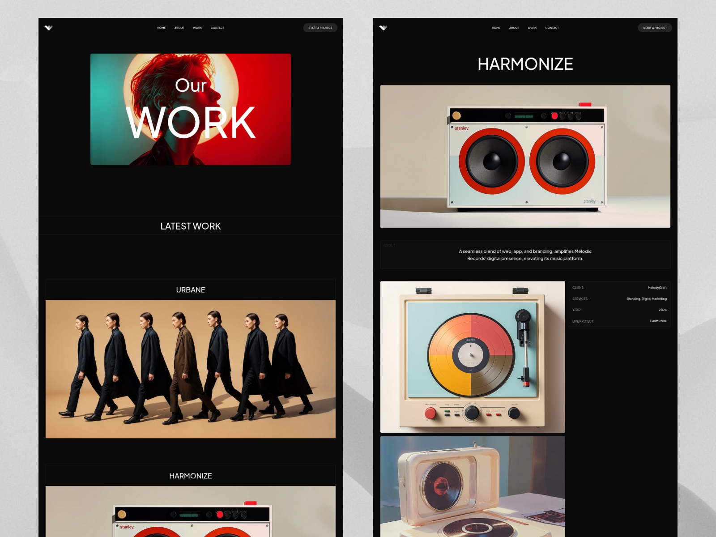This screenshot has height=537, width=716.
Task: Click the colorful turntable record image
Action: (473, 357)
